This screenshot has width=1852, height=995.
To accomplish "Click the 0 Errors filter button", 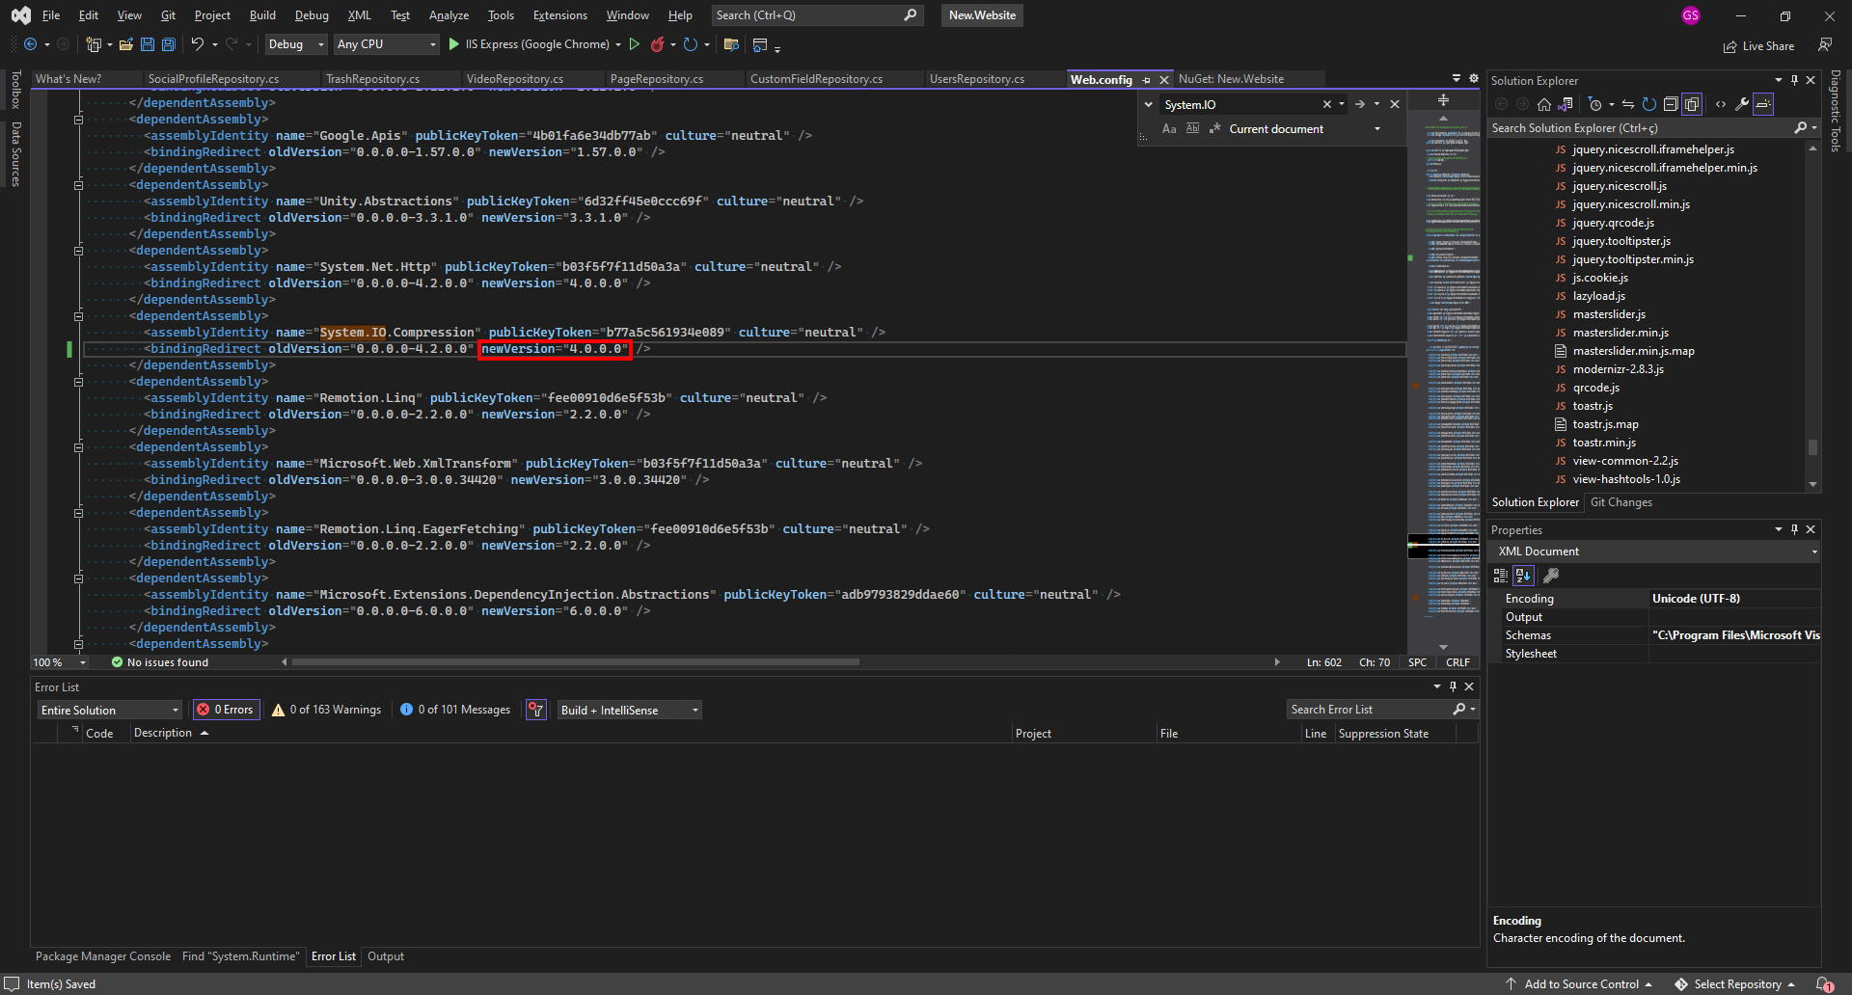I will 226,710.
